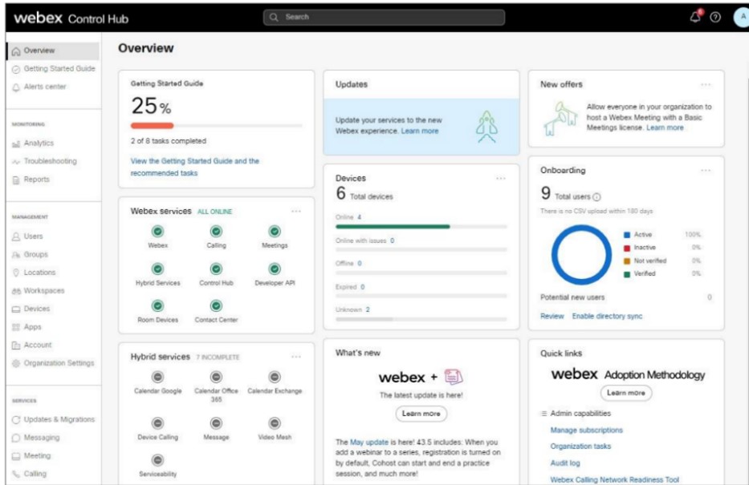Click Learn more button in What's new
This screenshot has height=485, width=749.
421,414
